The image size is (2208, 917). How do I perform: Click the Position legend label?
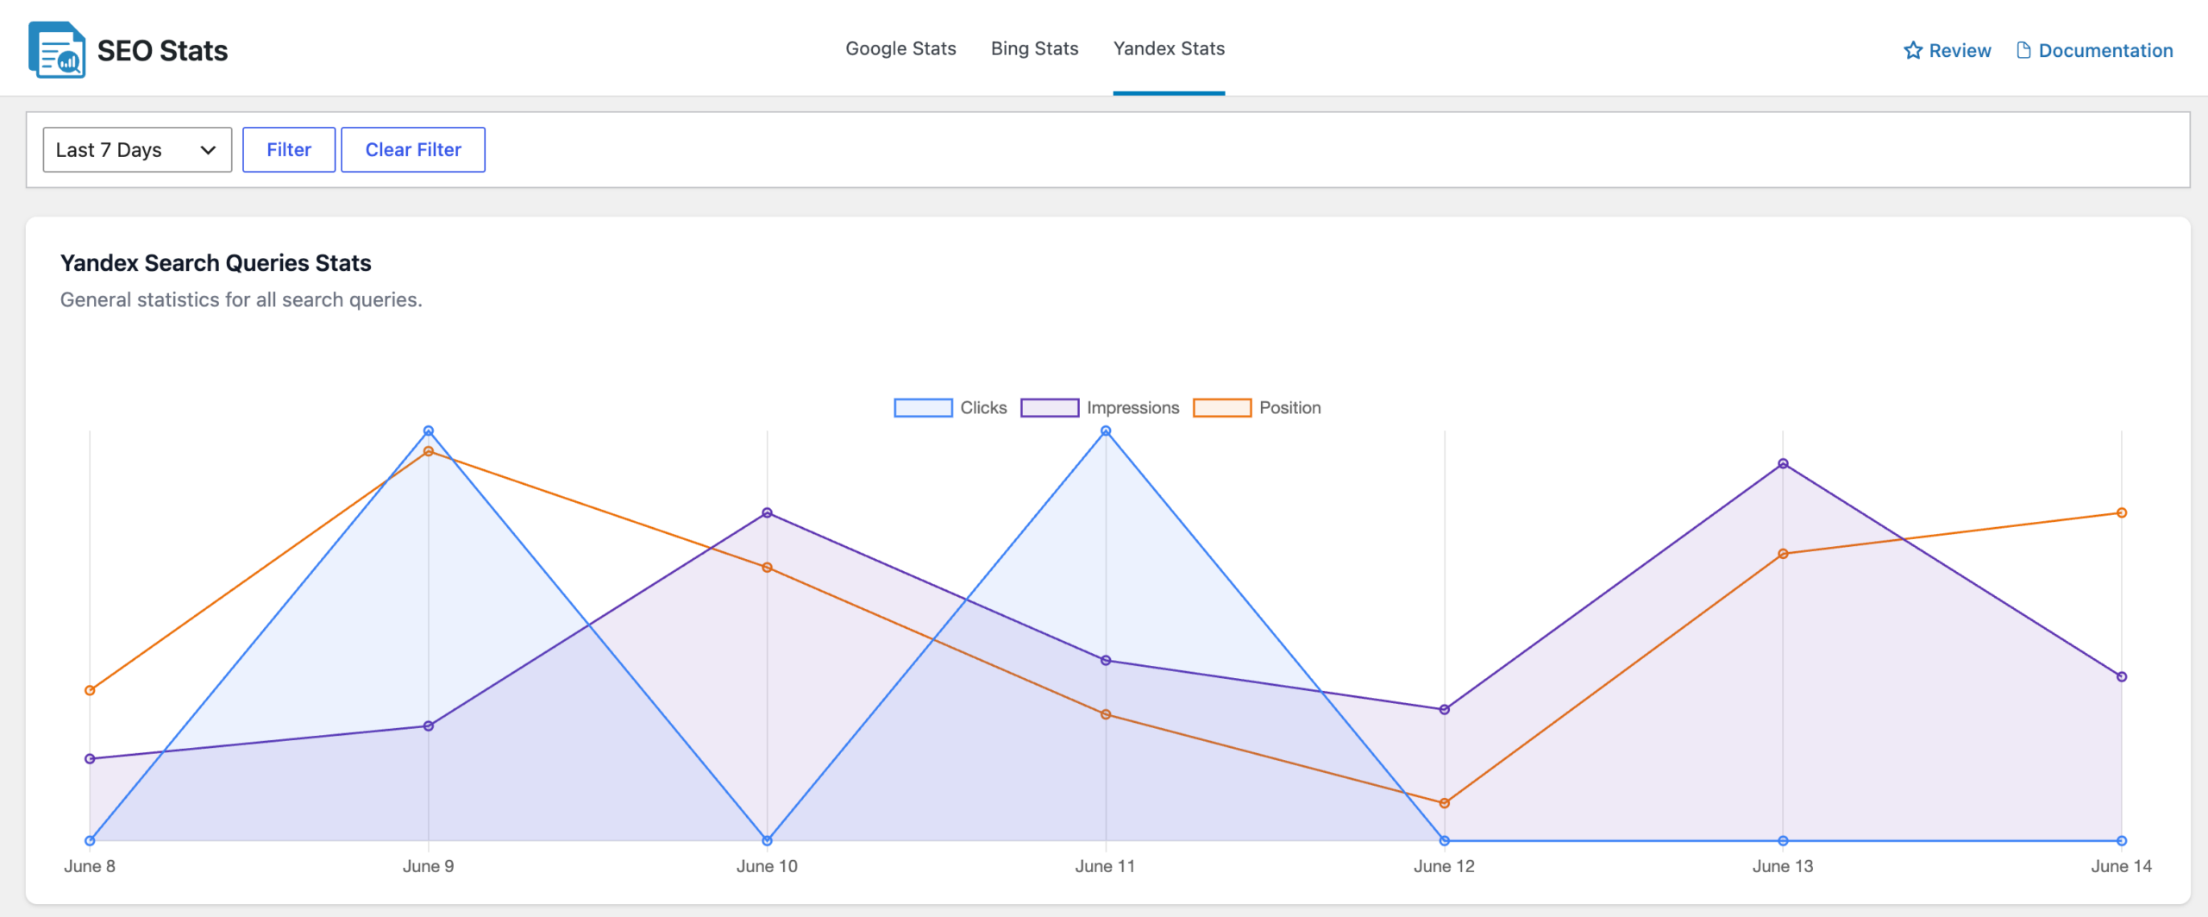[1289, 407]
